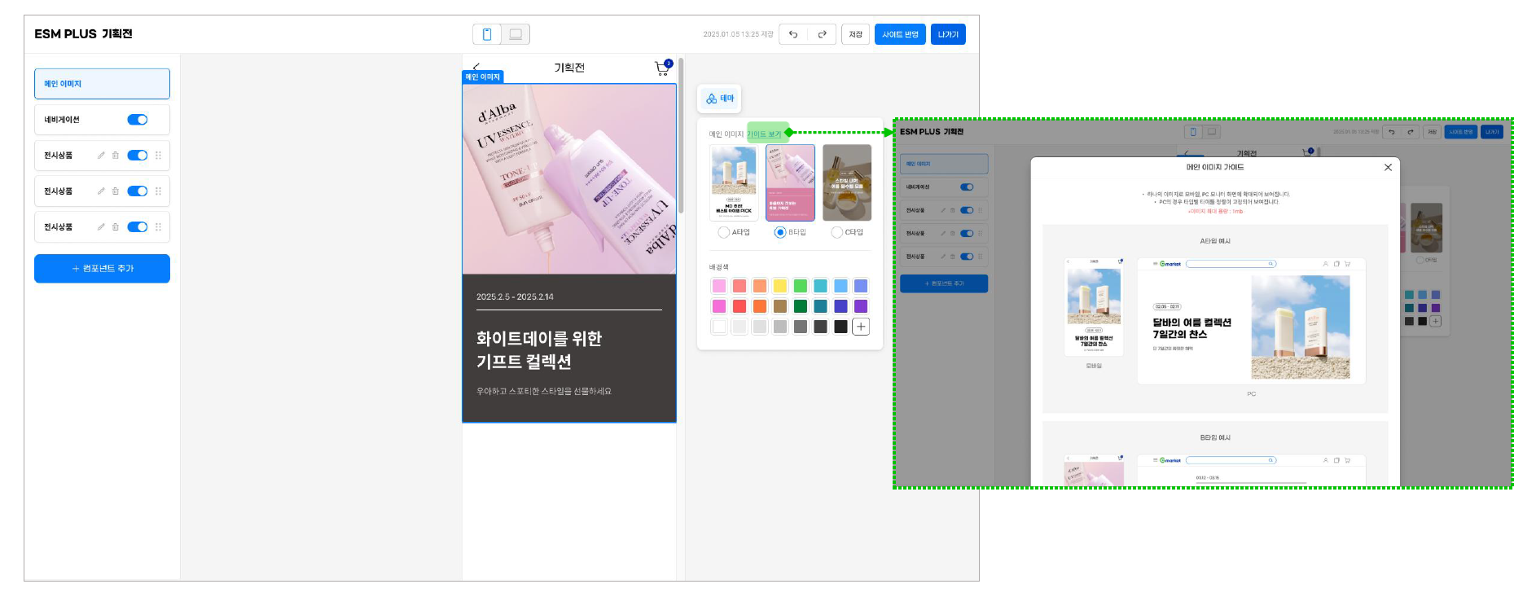Click the drag handle on the first 전시상품

[x=158, y=156]
